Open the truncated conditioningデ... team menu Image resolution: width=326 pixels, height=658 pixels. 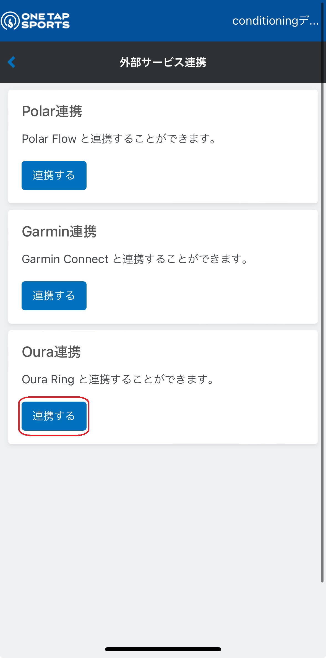click(275, 21)
